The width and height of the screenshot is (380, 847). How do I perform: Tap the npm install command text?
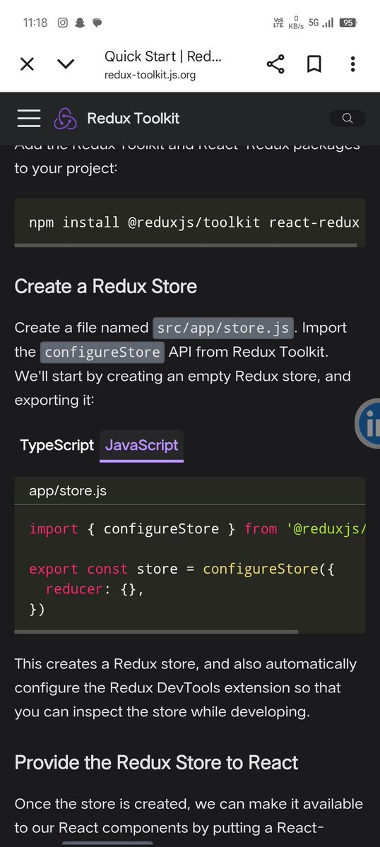(194, 222)
